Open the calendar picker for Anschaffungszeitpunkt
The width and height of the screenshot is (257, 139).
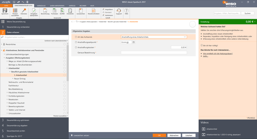coord(134,42)
